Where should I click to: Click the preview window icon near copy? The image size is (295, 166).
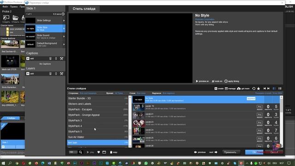point(104,152)
